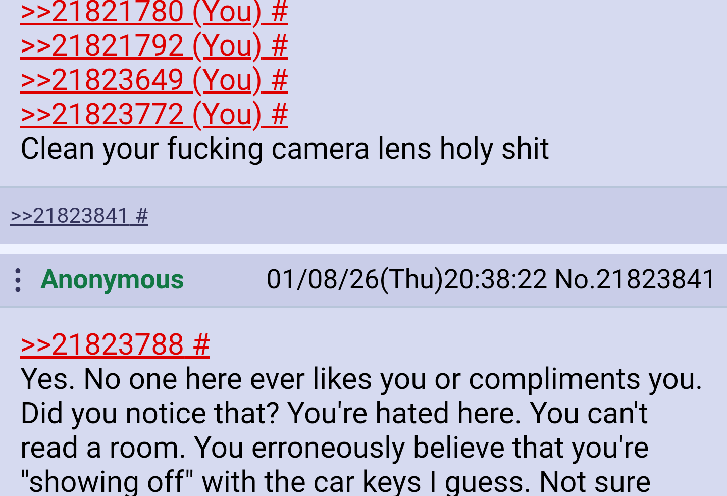Tap the # after >>21821792 (You)
This screenshot has width=727, height=496.
(279, 45)
